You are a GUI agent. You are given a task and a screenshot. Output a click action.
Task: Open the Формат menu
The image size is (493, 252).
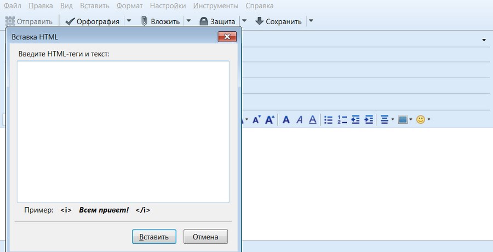[x=130, y=6]
